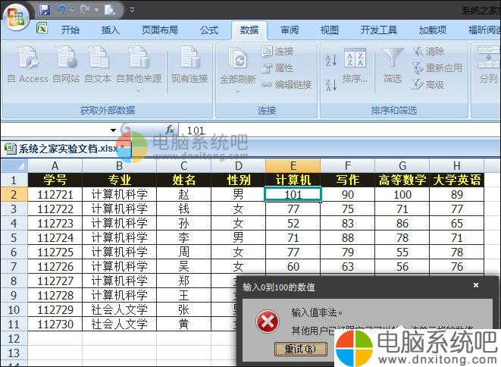Screen dimensions: 501x367
Task: Switch to the 公式 ribbon tab
Action: point(209,30)
